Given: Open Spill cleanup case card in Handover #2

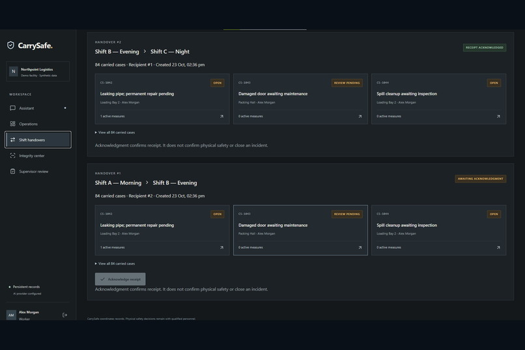Looking at the screenshot, I should click(438, 99).
